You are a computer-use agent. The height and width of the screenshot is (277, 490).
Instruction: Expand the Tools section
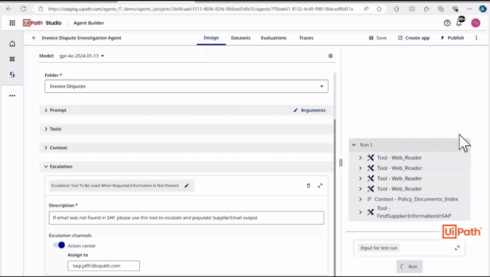[46, 129]
